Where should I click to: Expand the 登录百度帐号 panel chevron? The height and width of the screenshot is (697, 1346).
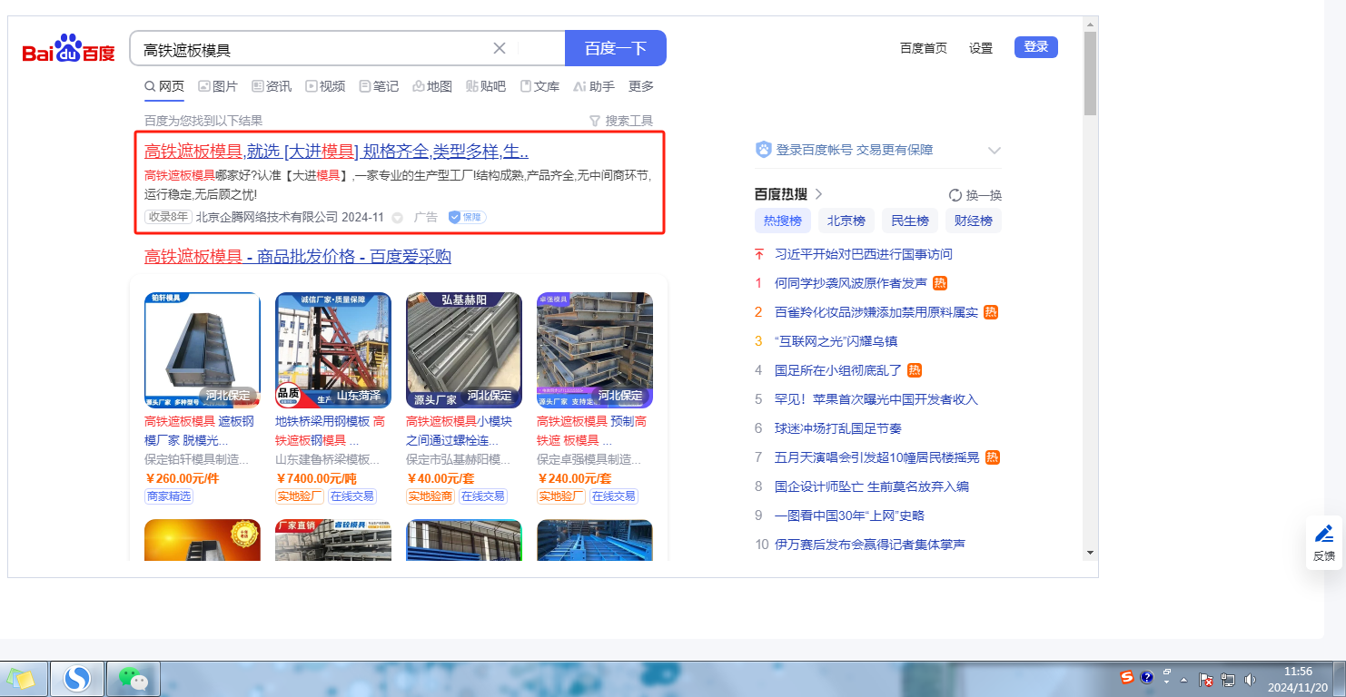pyautogui.click(x=995, y=151)
